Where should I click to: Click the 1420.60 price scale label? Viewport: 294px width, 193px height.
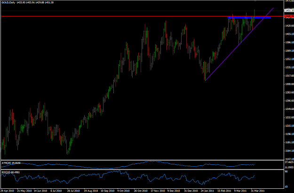pos(290,26)
